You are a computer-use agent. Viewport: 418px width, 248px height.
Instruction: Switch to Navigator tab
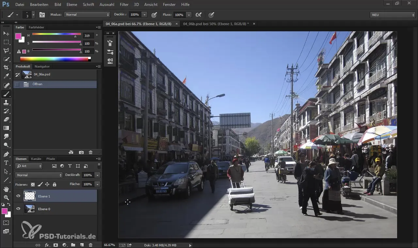coord(42,67)
